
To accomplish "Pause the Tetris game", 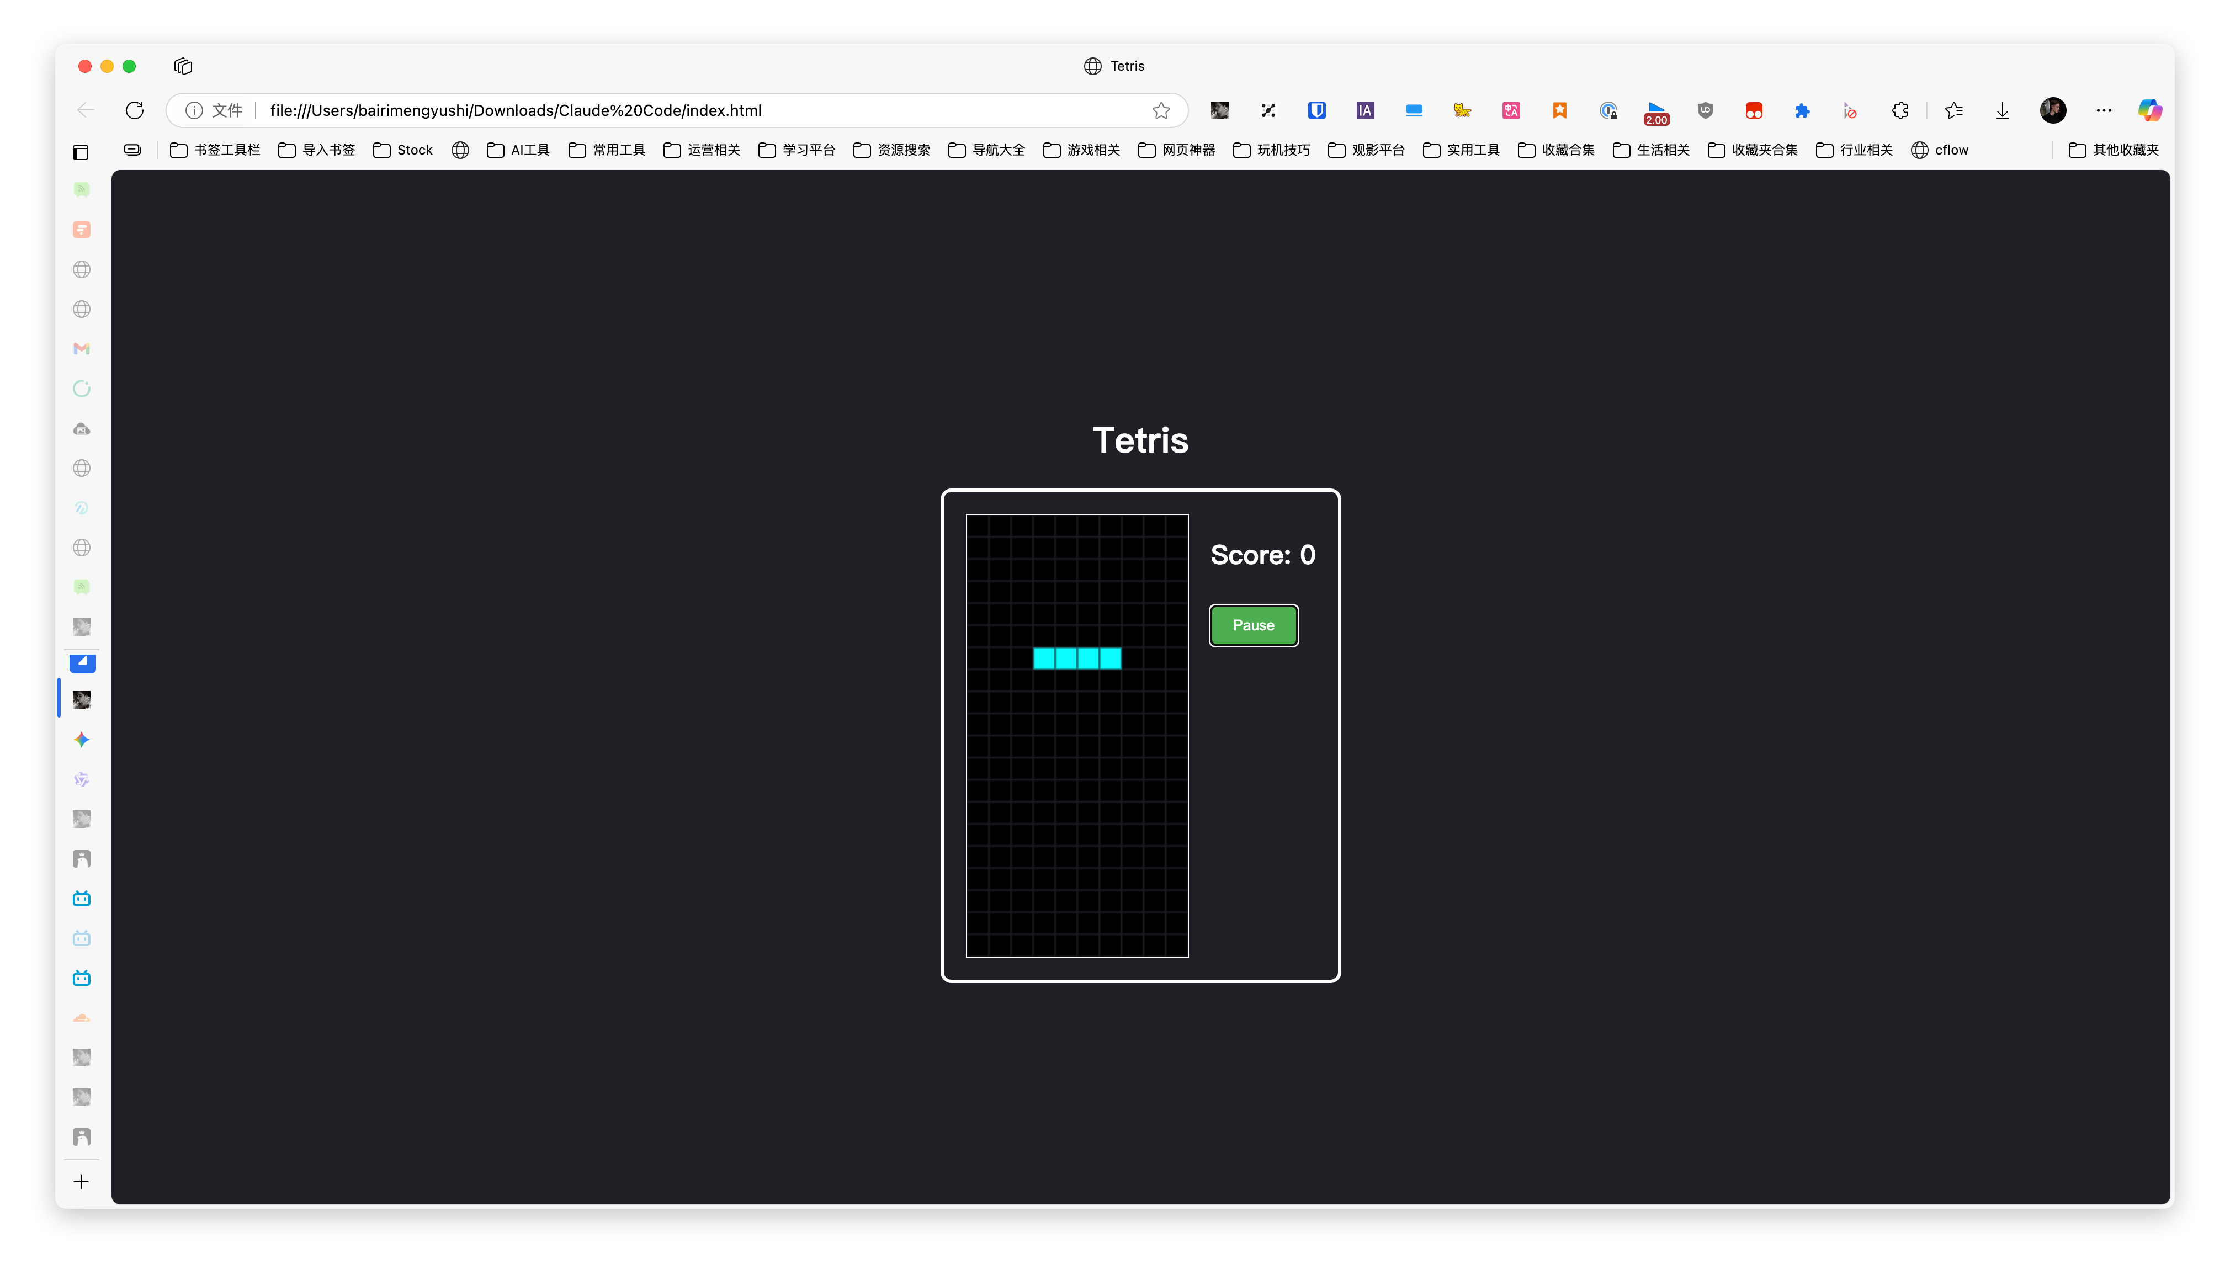I will click(1253, 625).
